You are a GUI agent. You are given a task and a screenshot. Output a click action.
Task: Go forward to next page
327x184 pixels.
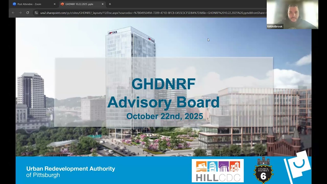(x=20, y=13)
